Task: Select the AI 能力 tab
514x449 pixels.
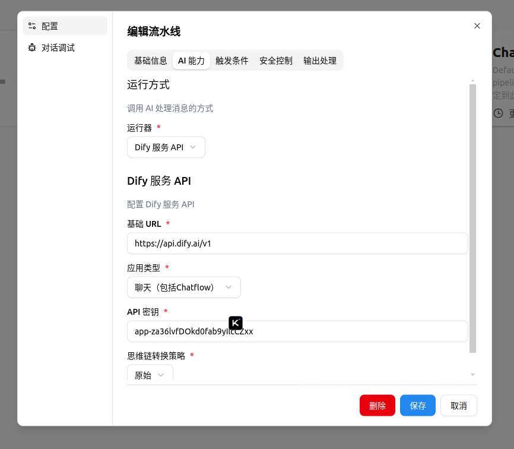Action: click(191, 61)
